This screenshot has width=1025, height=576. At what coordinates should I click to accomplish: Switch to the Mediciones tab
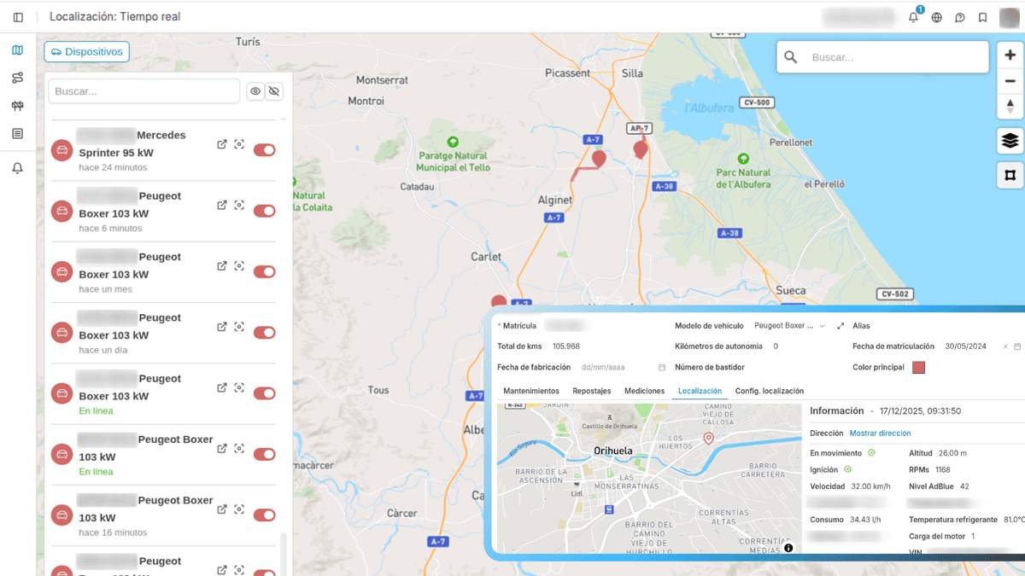[644, 391]
